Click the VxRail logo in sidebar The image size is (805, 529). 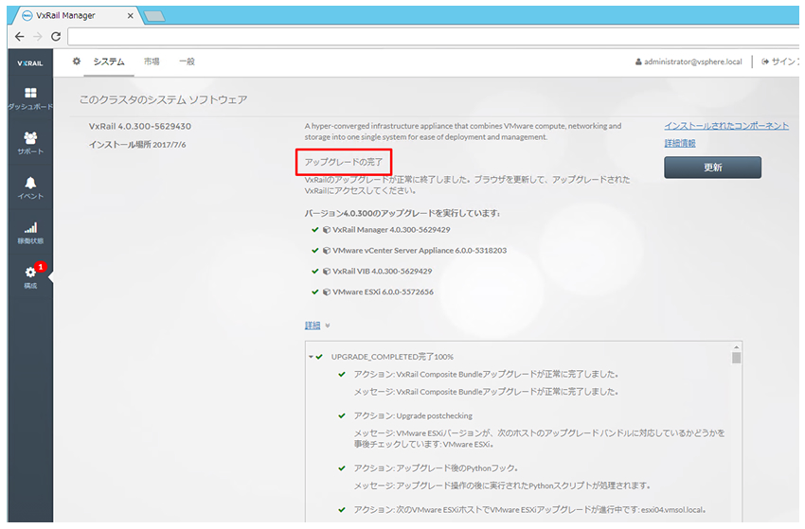pyautogui.click(x=29, y=63)
